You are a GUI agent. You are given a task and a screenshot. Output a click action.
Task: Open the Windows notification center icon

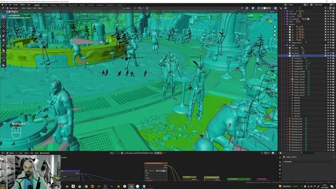point(332,186)
